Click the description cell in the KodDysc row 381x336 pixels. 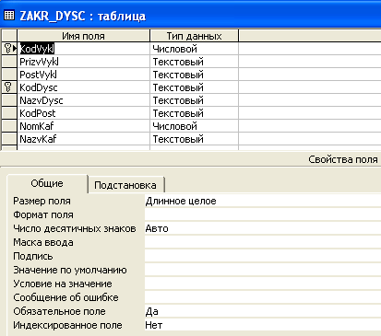[x=310, y=87]
